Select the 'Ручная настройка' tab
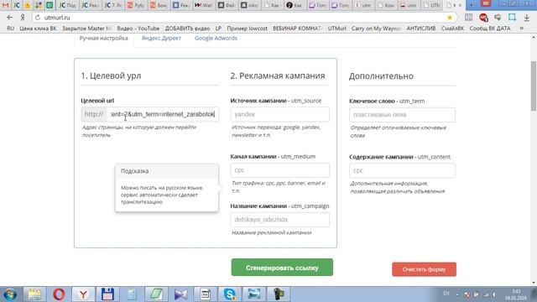The width and height of the screenshot is (537, 302). point(103,38)
